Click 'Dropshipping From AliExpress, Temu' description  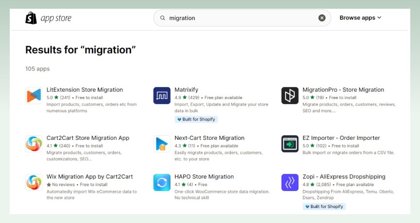(348, 195)
